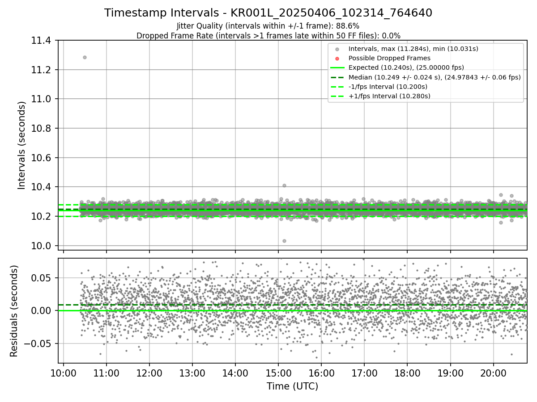
Task: Click legend entry Median (10.249 +/- 0.024 s)
Action: (x=435, y=77)
